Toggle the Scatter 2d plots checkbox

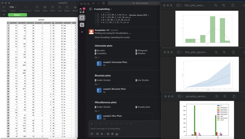(x=95, y=80)
